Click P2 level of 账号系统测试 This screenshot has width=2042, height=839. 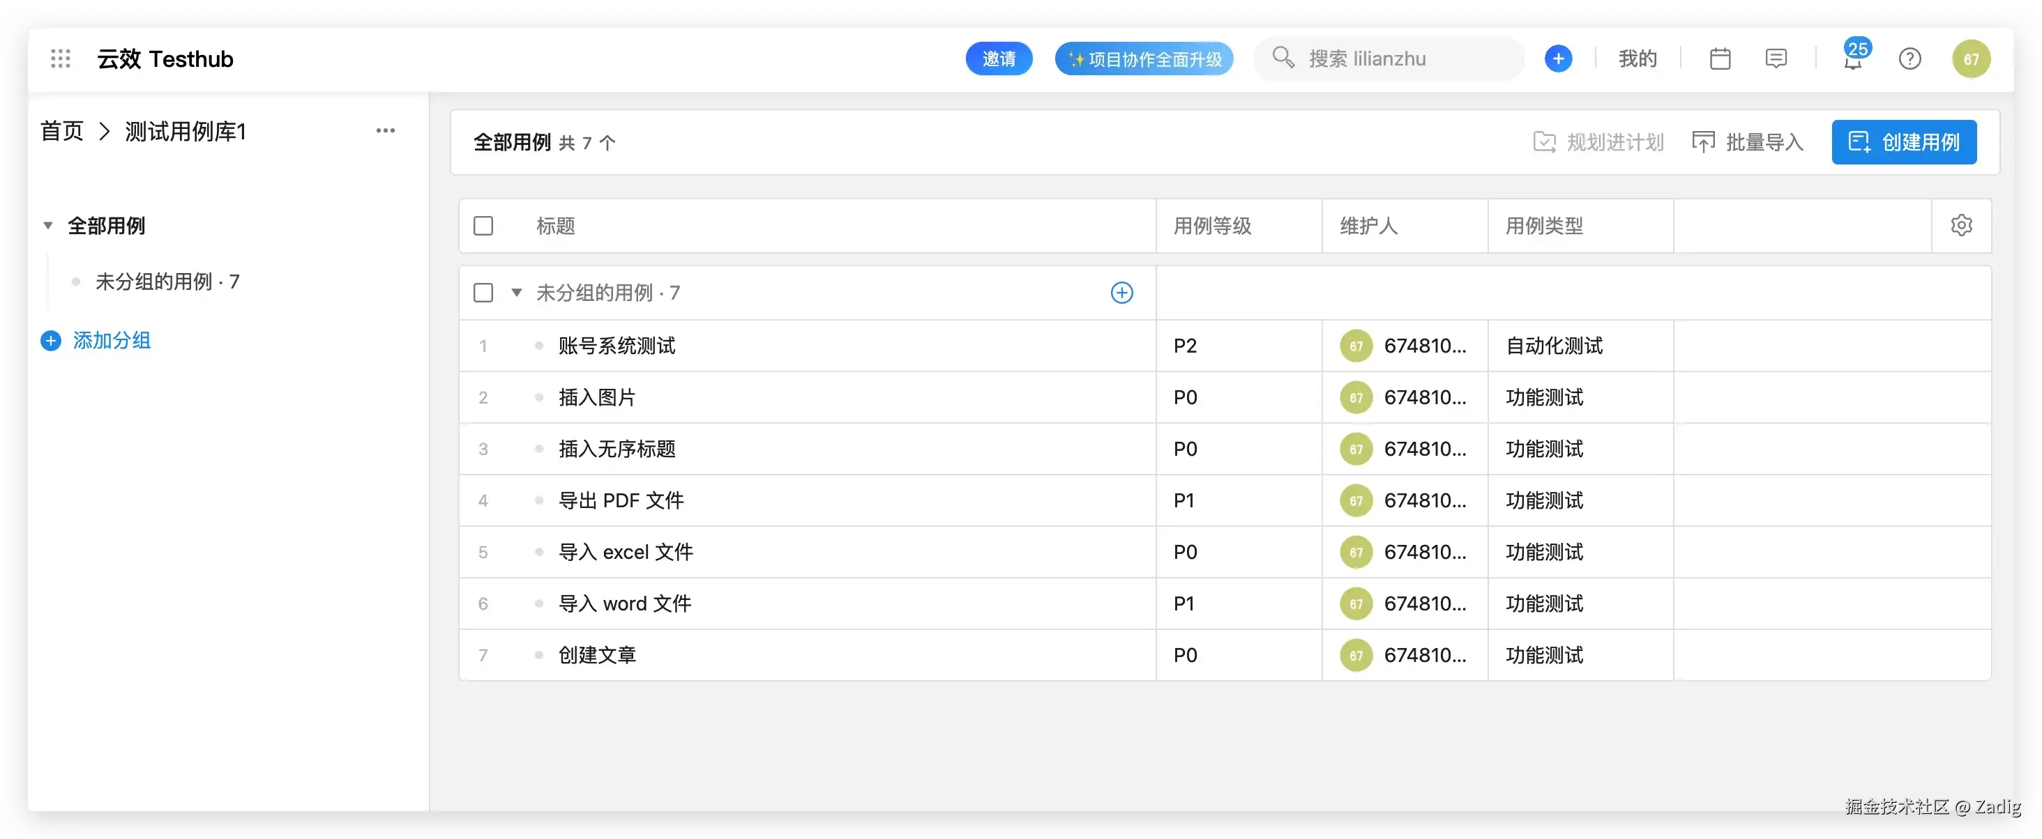[1185, 346]
